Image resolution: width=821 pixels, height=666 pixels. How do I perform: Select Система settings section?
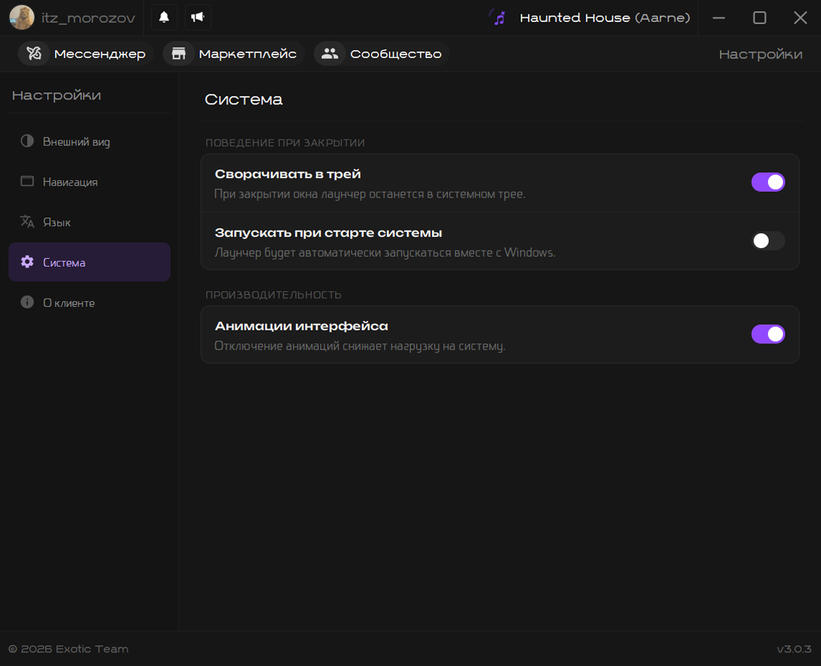[x=89, y=262]
